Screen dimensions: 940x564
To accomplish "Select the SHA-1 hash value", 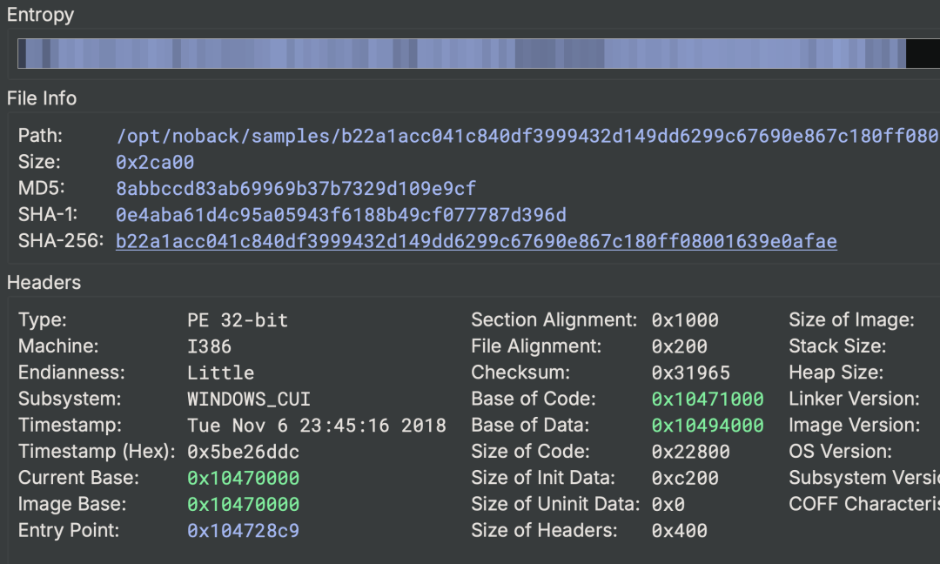I will point(340,215).
